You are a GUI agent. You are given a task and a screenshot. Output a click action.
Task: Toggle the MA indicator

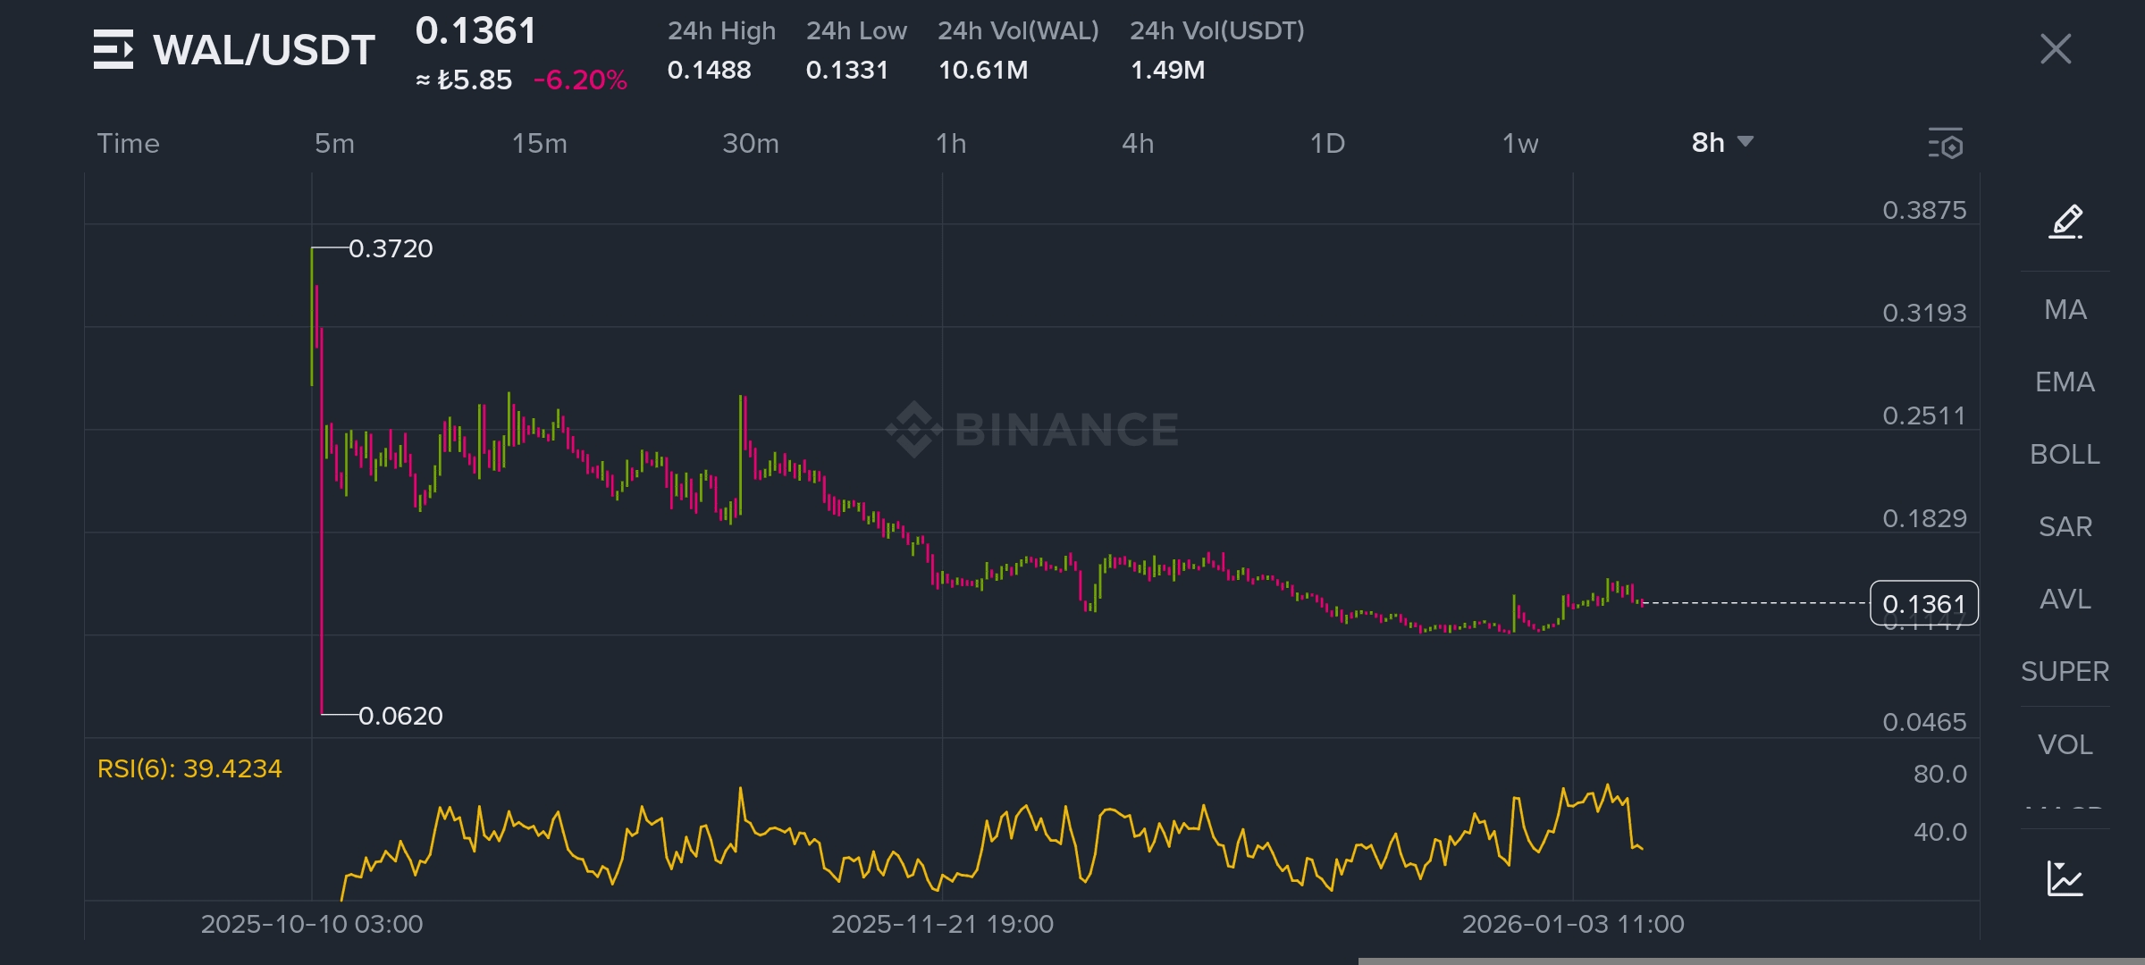[2065, 310]
